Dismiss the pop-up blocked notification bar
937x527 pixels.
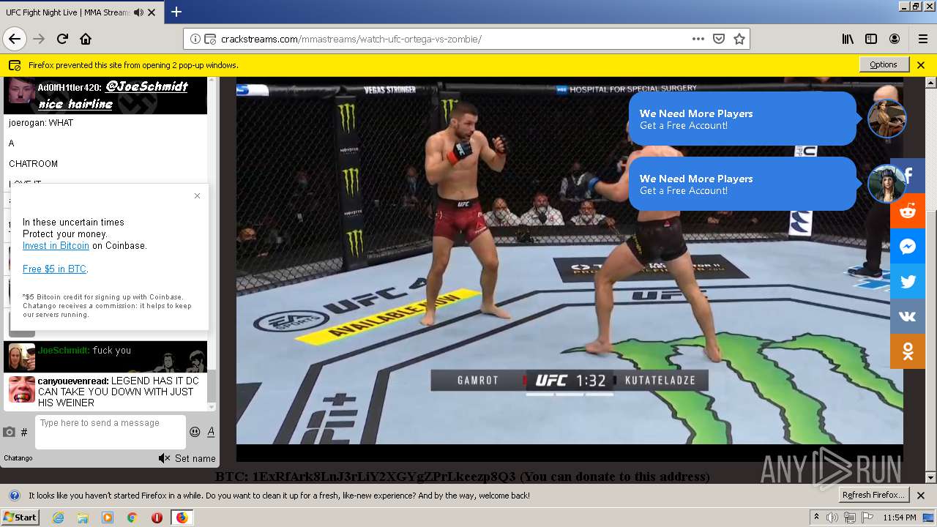point(921,65)
